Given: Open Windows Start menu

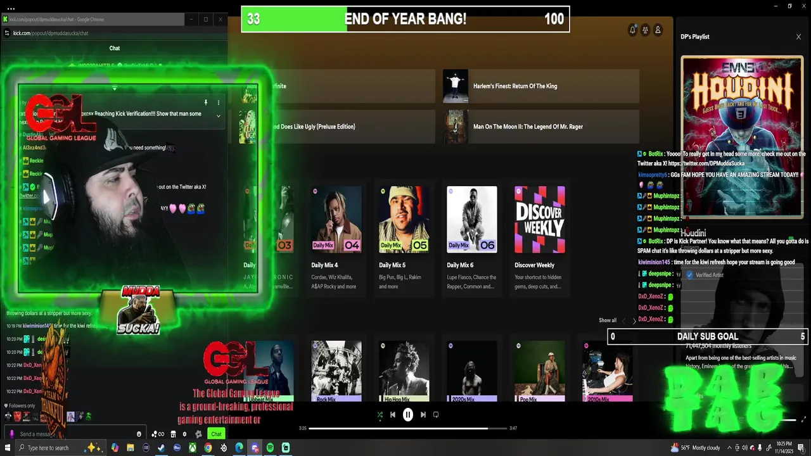Looking at the screenshot, I should tap(7, 448).
